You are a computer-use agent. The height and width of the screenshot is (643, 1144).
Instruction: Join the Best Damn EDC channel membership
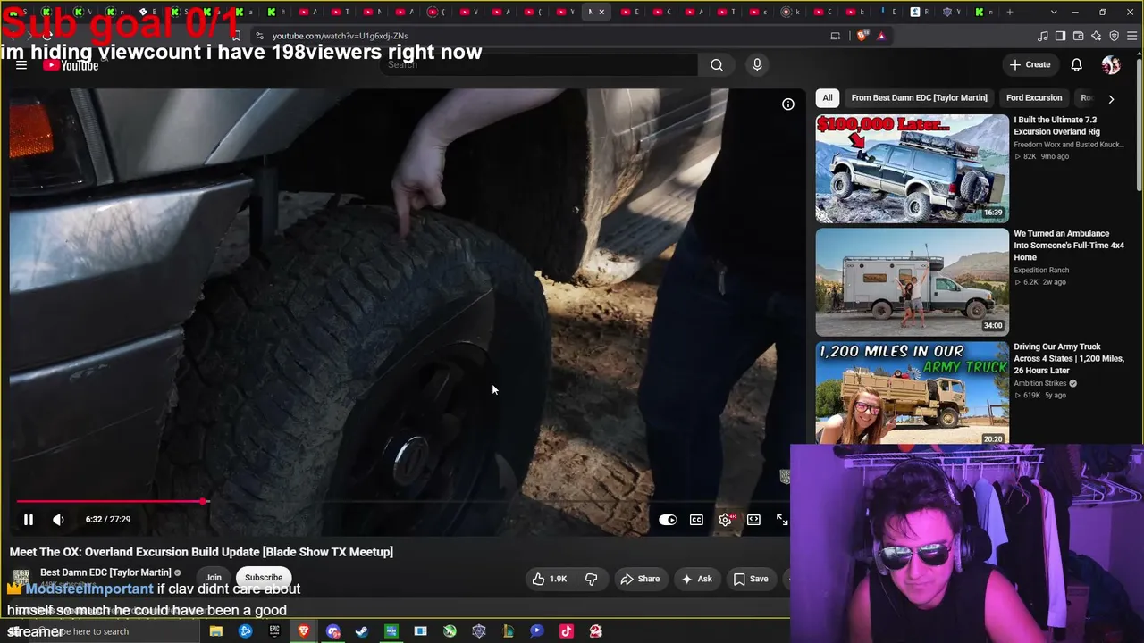(213, 577)
